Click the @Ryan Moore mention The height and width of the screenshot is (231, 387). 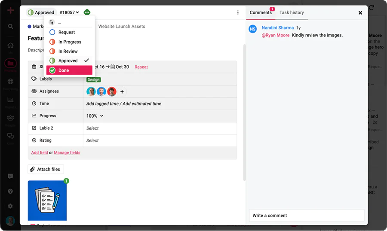click(x=276, y=35)
